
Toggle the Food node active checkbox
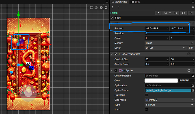pyautogui.click(x=112, y=18)
